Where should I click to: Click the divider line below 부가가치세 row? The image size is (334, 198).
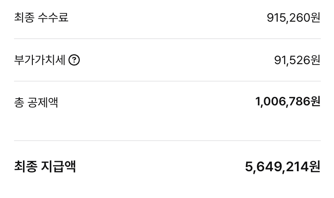coord(167,81)
